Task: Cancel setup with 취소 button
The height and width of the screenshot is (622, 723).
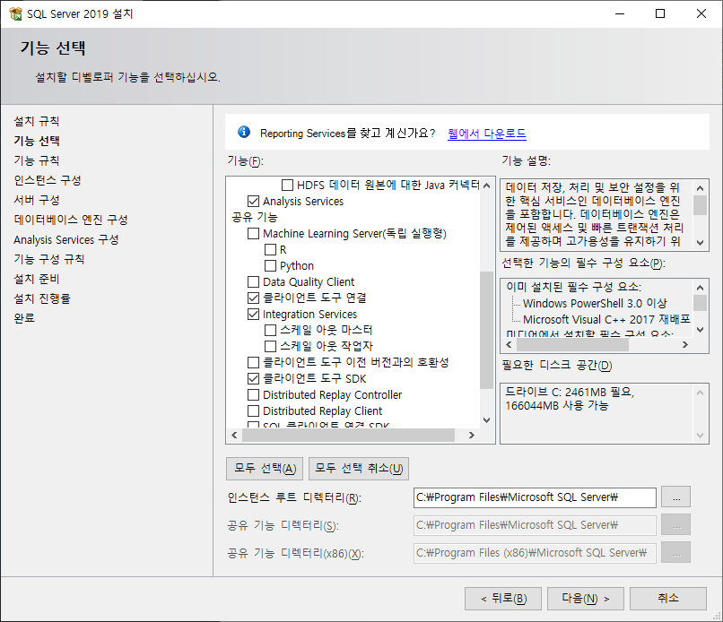Action: tap(668, 599)
